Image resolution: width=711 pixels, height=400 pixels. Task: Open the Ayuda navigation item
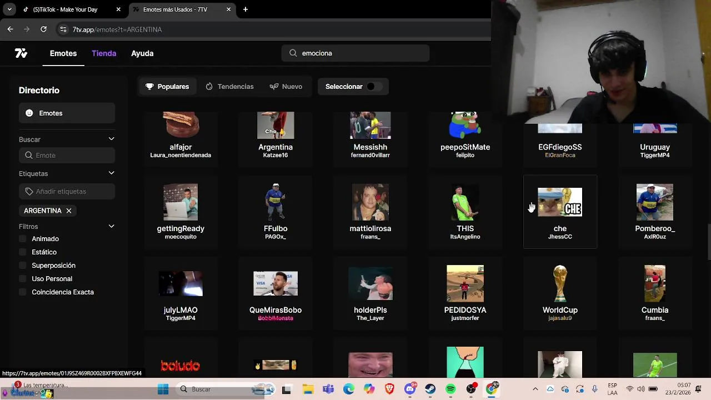tap(142, 53)
